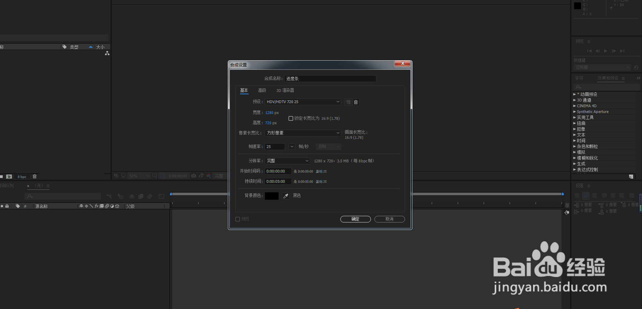Viewport: 642px width, 309px height.
Task: Switch to the Basic tab
Action: pyautogui.click(x=244, y=91)
